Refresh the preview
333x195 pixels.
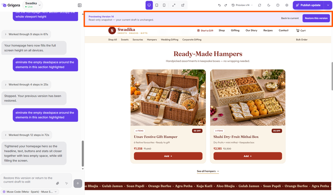pyautogui.click(x=260, y=5)
